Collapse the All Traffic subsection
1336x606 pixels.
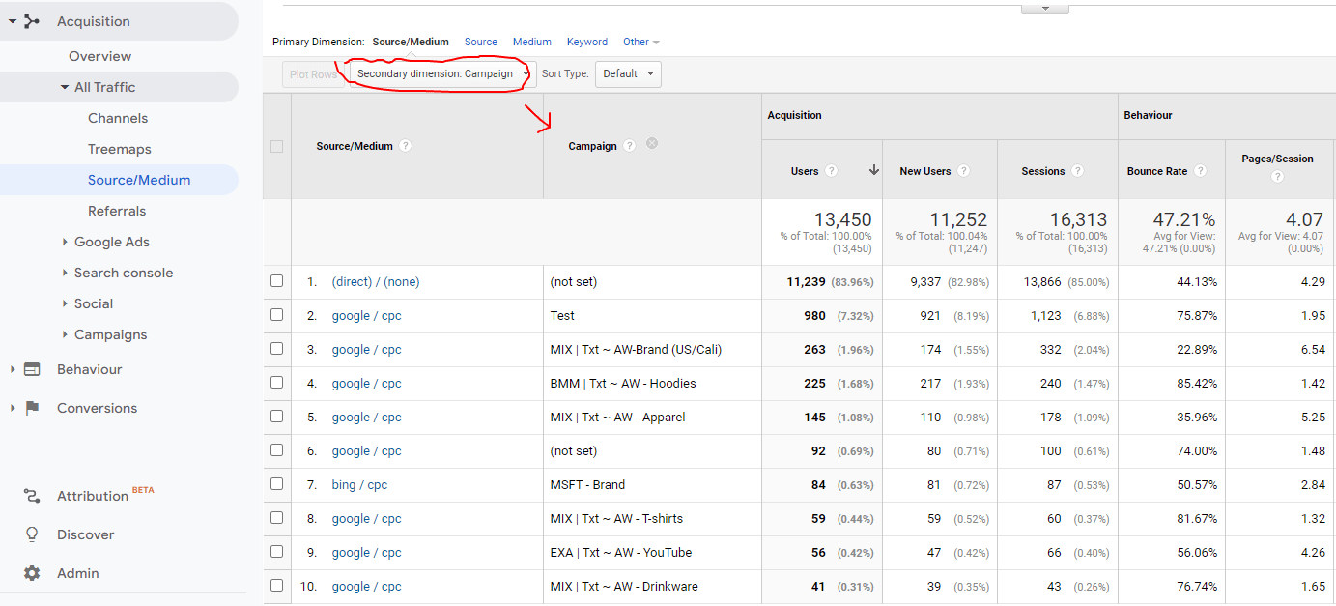(x=65, y=87)
